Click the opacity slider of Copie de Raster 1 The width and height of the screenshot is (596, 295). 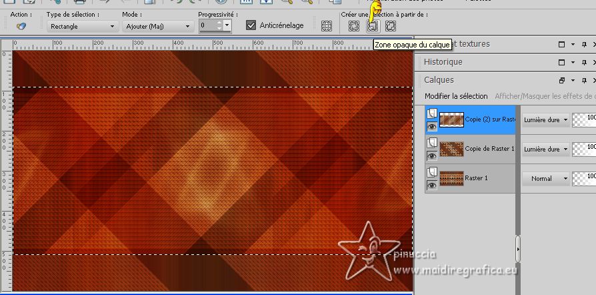click(x=584, y=149)
